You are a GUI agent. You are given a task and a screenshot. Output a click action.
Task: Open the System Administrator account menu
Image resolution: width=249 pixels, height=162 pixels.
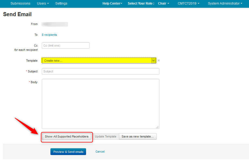pos(225,3)
